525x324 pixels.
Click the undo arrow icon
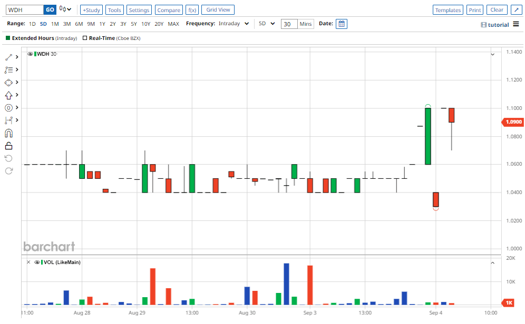tap(9, 158)
